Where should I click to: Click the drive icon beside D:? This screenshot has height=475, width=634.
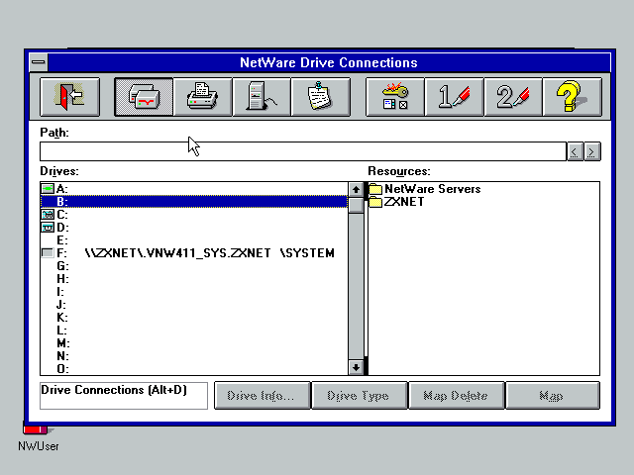[48, 228]
